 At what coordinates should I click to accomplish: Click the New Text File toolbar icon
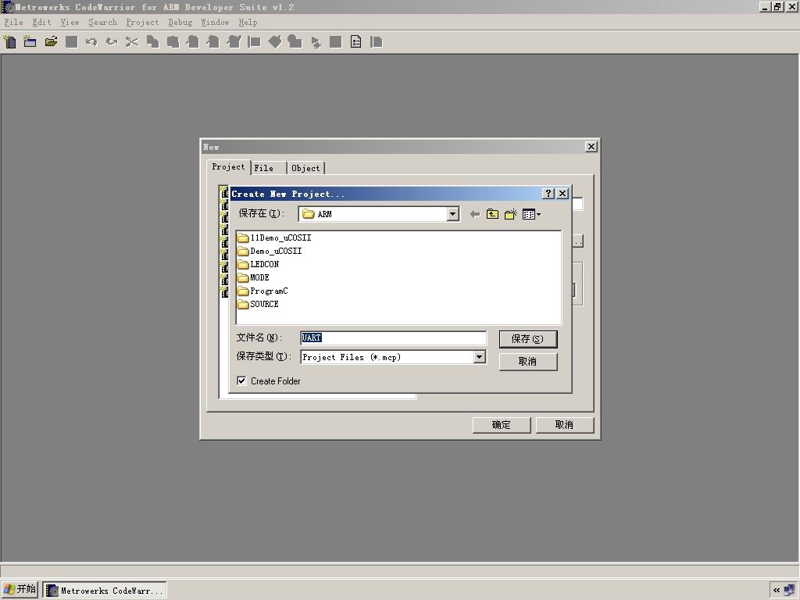(9, 42)
